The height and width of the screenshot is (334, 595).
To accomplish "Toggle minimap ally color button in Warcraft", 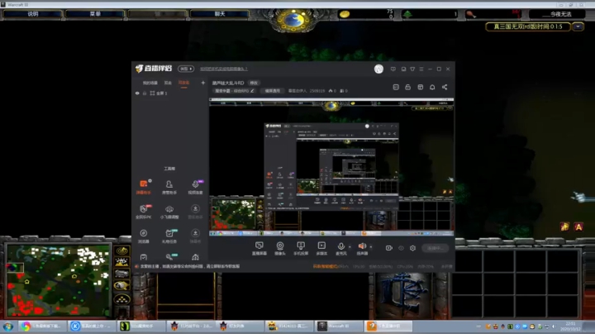I will tap(121, 274).
